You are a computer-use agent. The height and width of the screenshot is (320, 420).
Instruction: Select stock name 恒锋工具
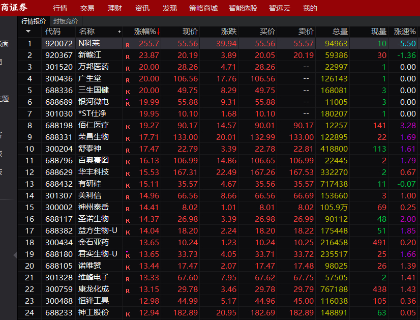(x=94, y=301)
